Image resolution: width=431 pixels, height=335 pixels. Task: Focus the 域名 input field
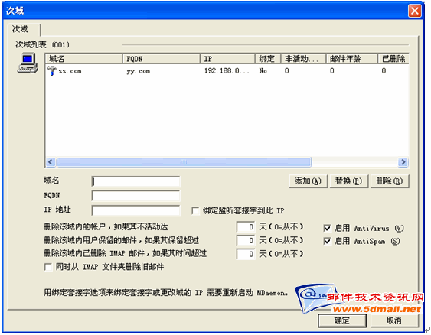click(136, 182)
